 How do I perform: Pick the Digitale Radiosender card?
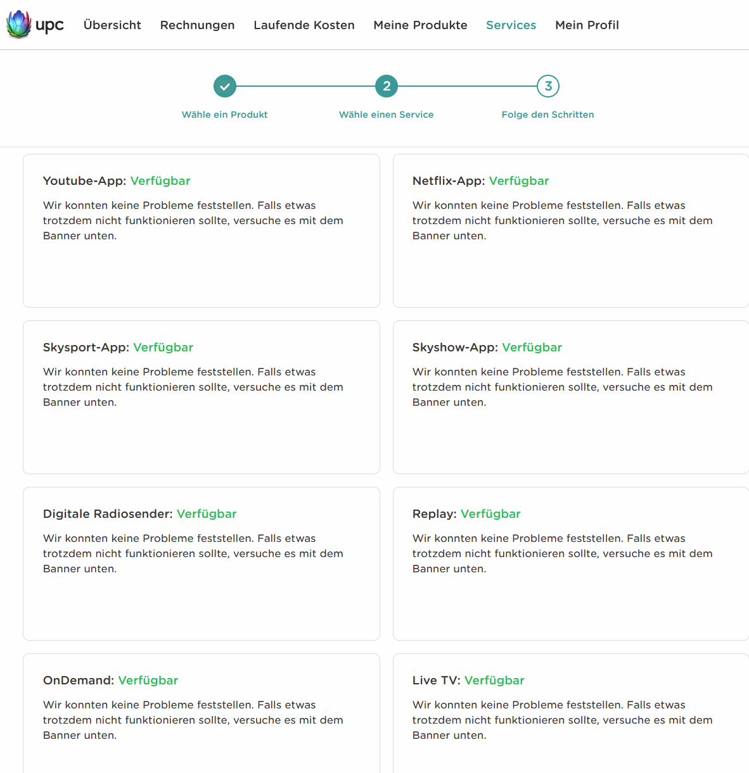(202, 564)
